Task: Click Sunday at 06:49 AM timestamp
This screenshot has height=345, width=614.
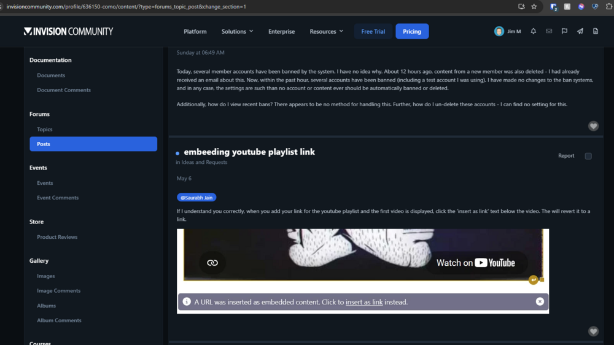Action: click(x=201, y=52)
